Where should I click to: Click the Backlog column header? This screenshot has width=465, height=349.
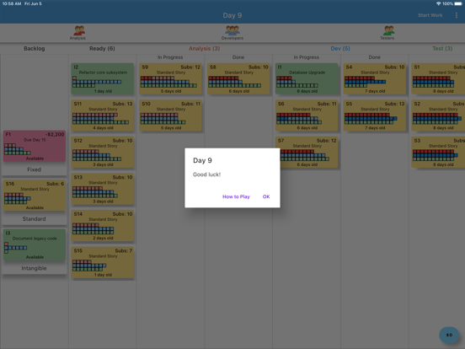tap(35, 48)
